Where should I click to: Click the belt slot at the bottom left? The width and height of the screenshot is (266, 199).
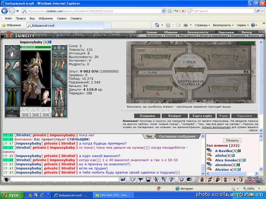12,112
